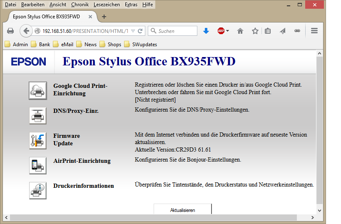Open the eMail bookmarks folder
The width and height of the screenshot is (341, 224).
(x=63, y=45)
